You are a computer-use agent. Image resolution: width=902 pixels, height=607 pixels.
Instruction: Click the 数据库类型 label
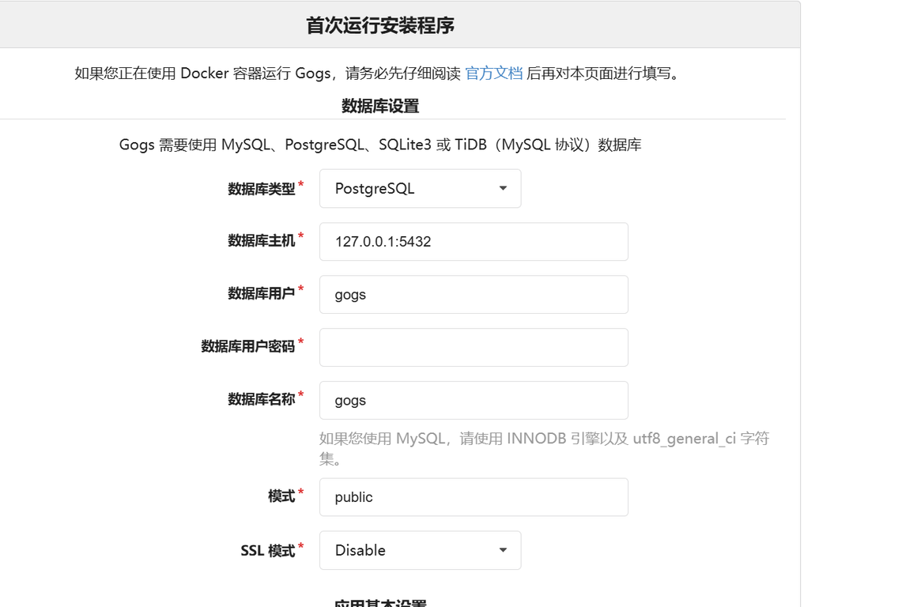coord(261,189)
